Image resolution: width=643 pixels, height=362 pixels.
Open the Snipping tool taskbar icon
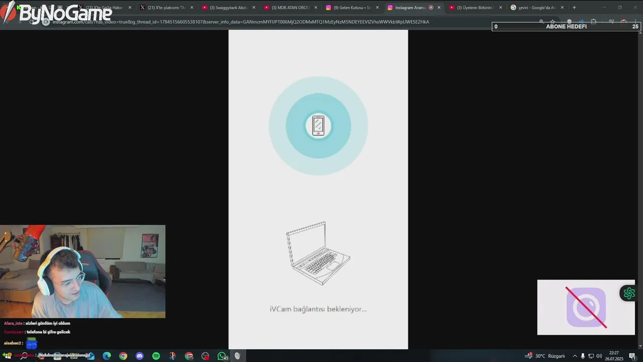pos(172,356)
